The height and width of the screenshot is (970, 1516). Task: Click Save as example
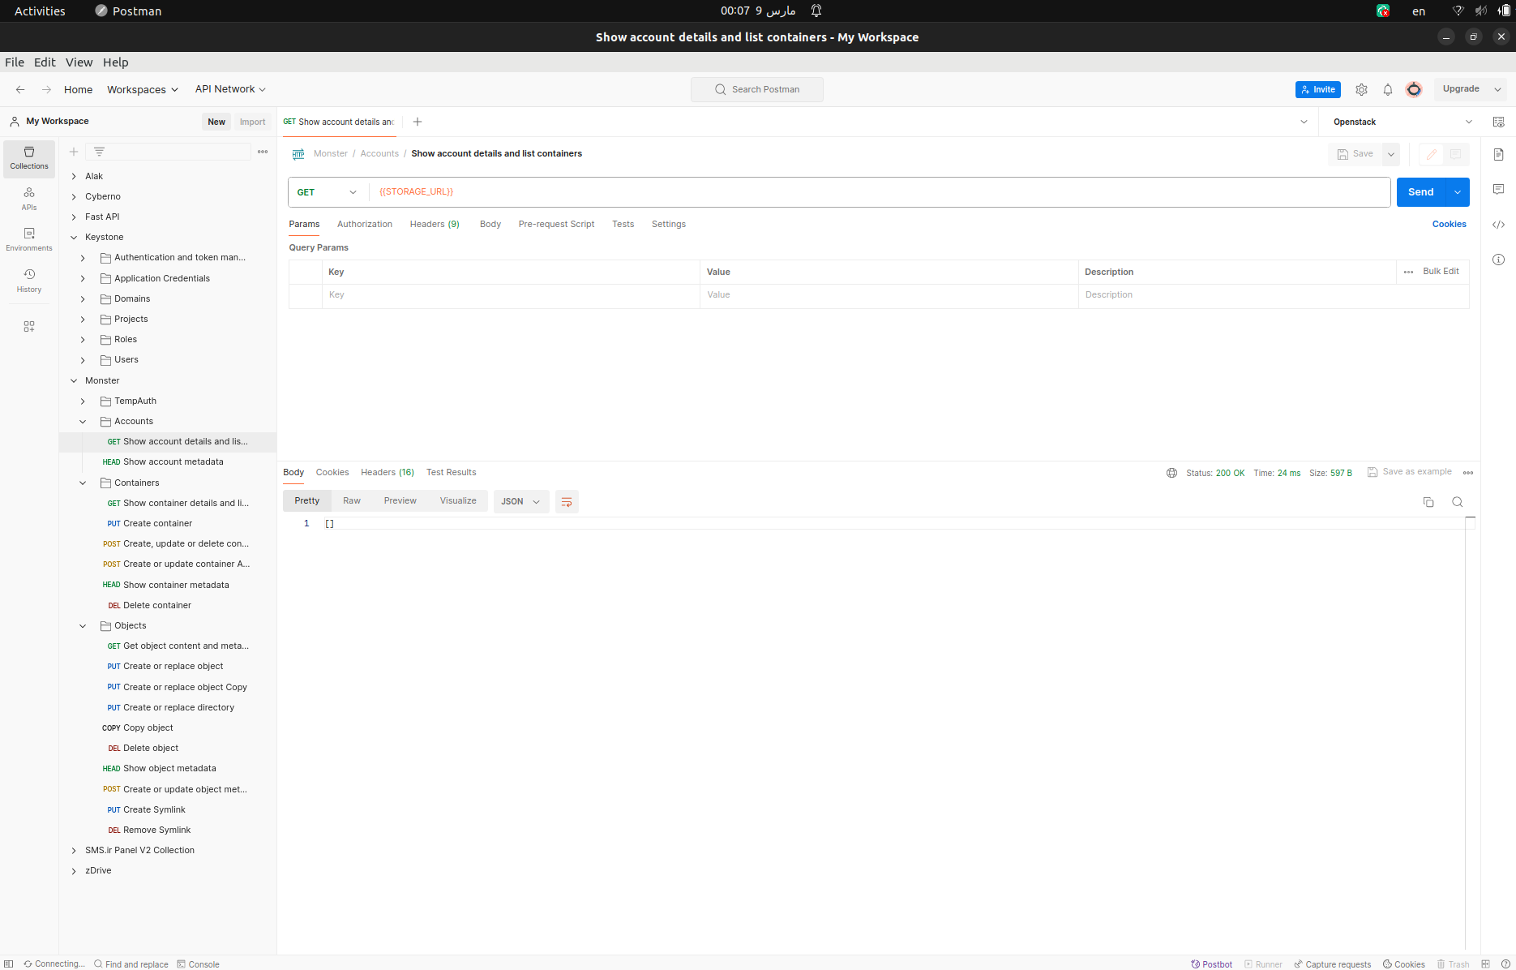tap(1410, 472)
